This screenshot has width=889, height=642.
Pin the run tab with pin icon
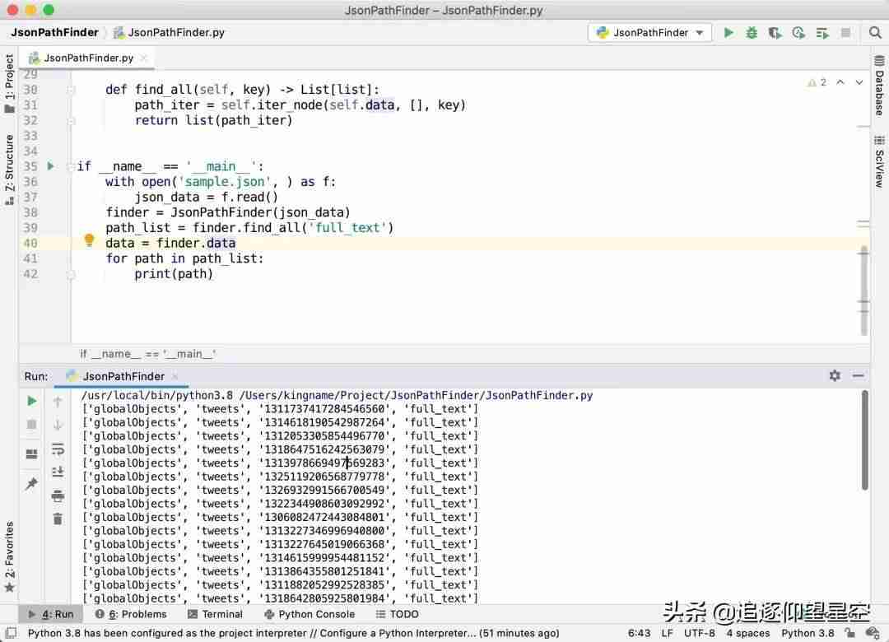[x=32, y=484]
